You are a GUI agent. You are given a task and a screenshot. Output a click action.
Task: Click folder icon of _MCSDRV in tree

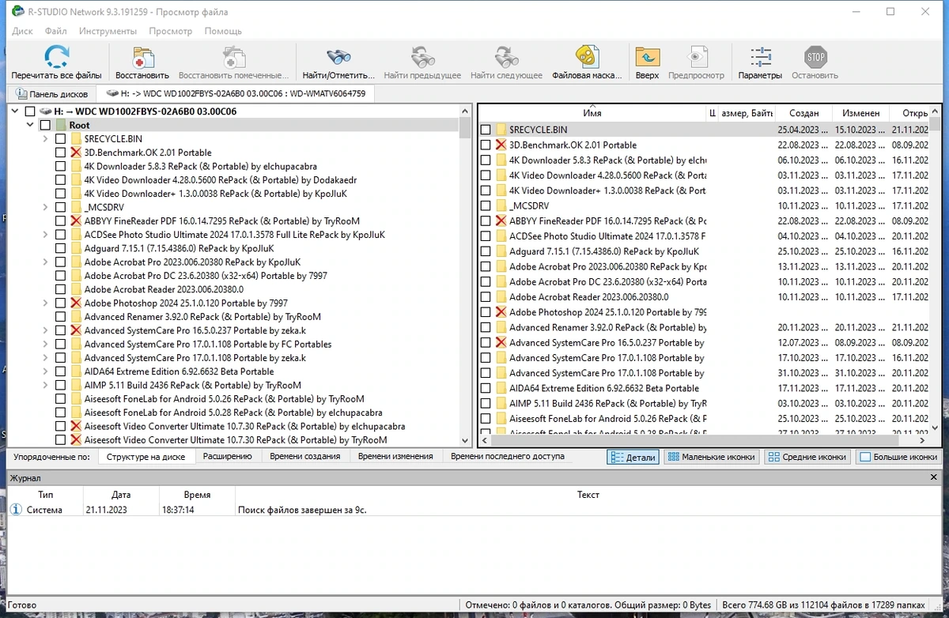[76, 207]
